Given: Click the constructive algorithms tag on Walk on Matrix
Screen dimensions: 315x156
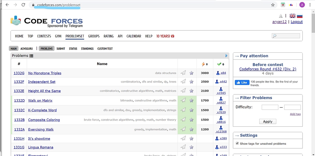Looking at the screenshot, I should click(x=151, y=100).
